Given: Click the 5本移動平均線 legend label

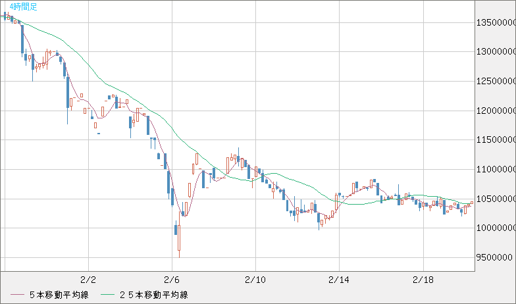Looking at the screenshot, I should click(59, 295).
